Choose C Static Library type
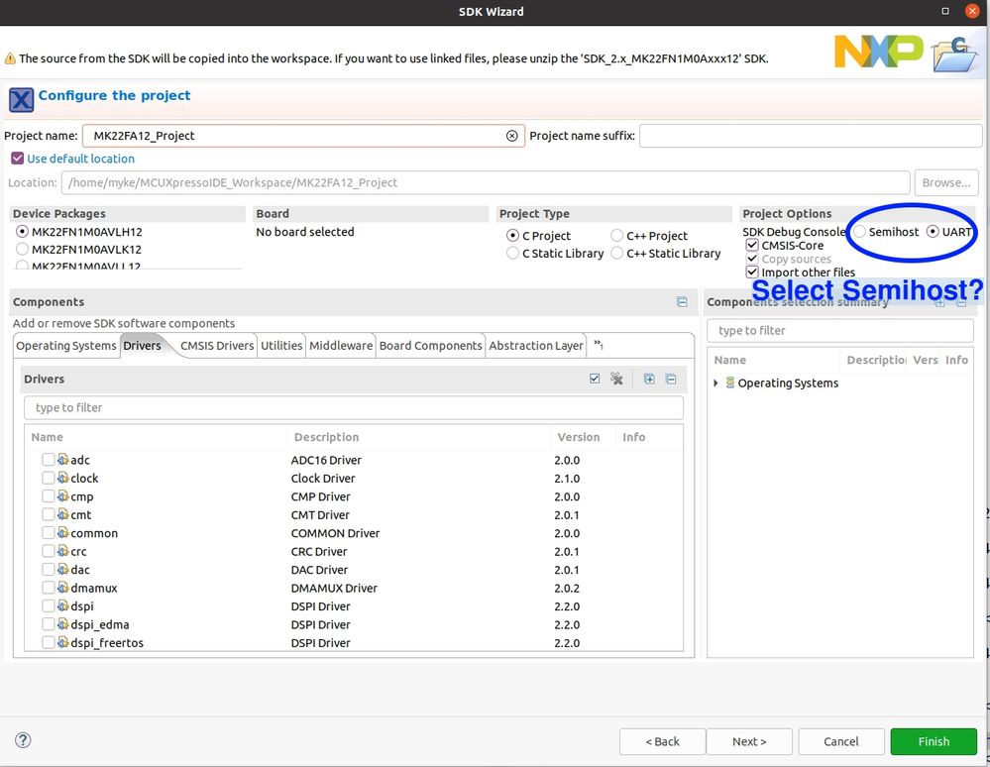The width and height of the screenshot is (990, 767). [x=512, y=253]
